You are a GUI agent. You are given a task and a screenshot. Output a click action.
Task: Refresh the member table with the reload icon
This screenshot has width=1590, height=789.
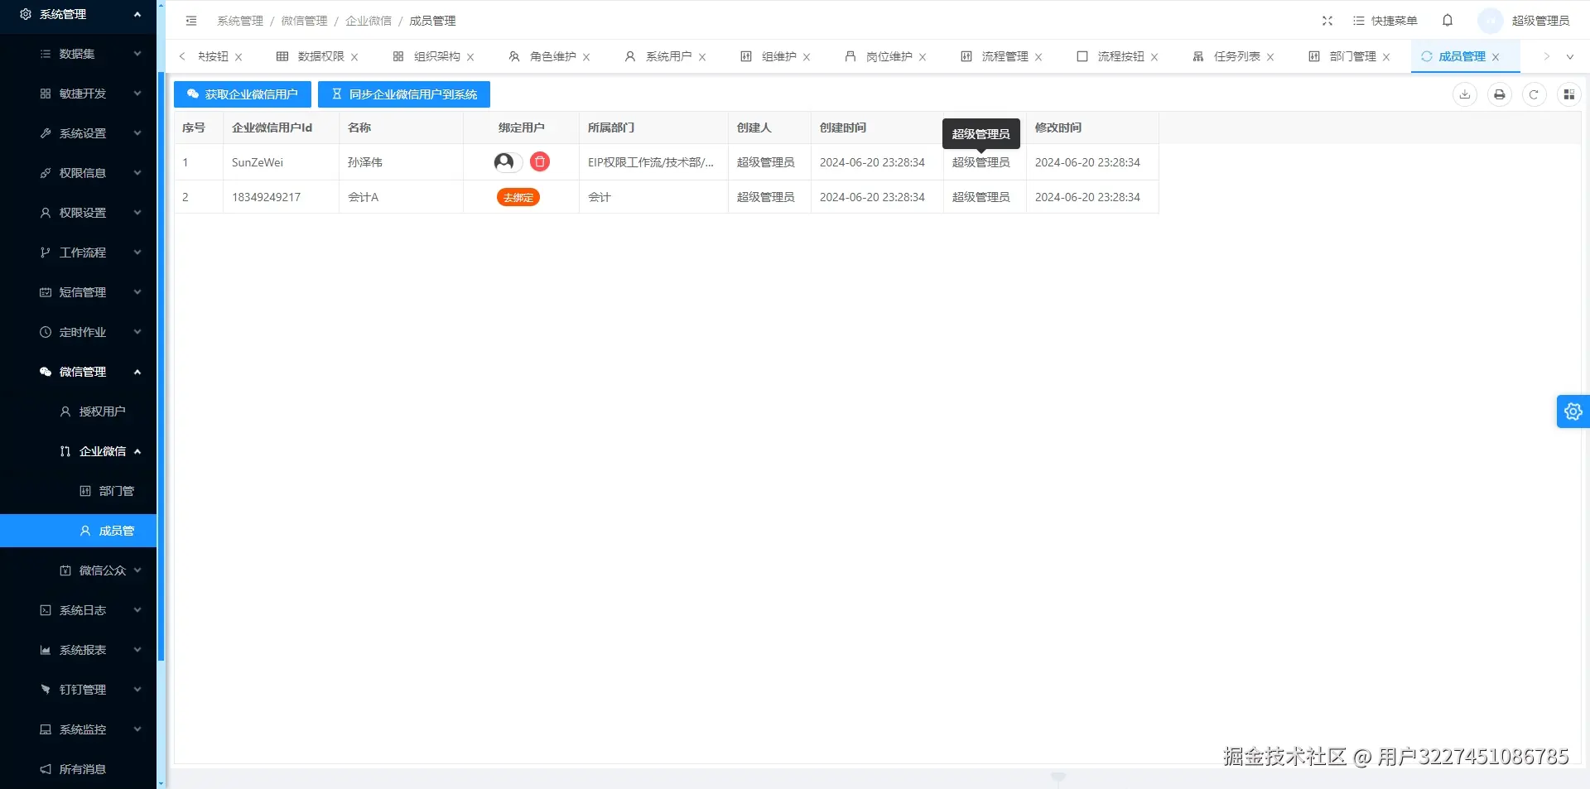[1535, 94]
